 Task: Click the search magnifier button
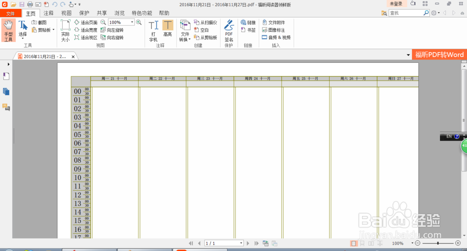(x=426, y=13)
